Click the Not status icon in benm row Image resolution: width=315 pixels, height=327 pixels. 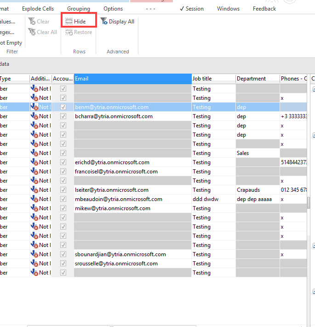click(34, 107)
